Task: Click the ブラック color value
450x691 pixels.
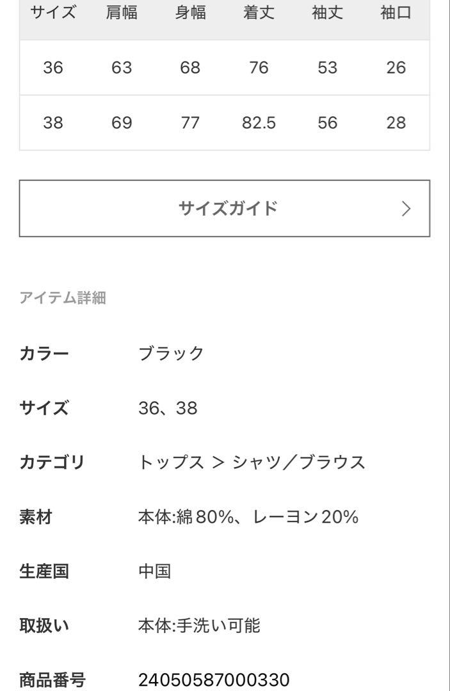Action: point(171,353)
